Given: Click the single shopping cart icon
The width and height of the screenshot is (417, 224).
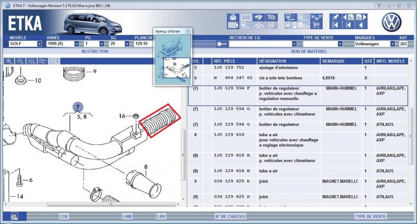Looking at the screenshot, I should (316, 25).
